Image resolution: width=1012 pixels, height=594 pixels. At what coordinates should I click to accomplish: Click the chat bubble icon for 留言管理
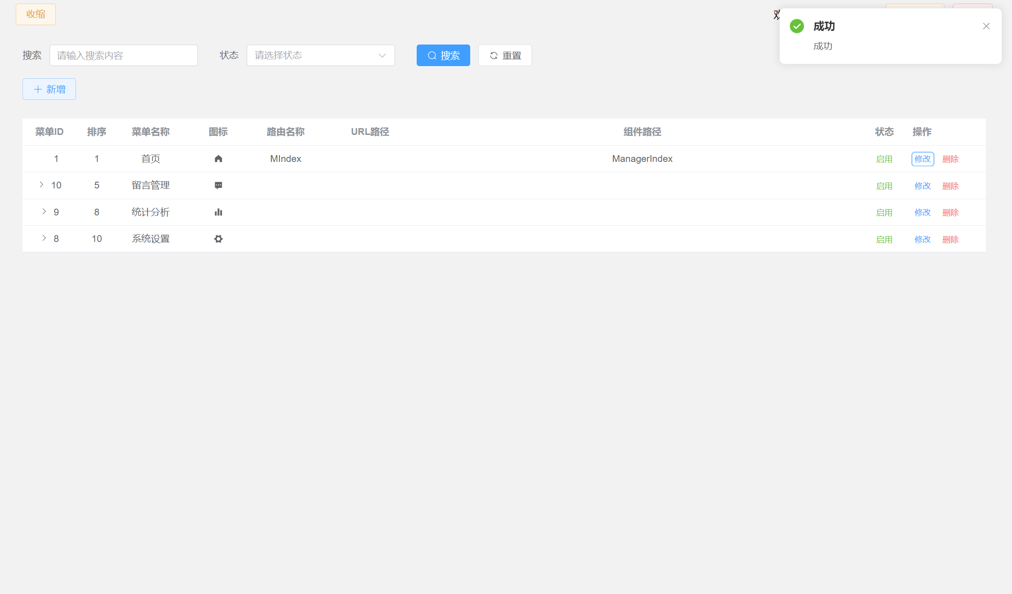pyautogui.click(x=218, y=185)
